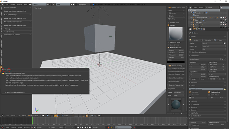This screenshot has width=229, height=129.
Task: Toggle the Grease Pencil Layers checkbox
Action: [x=170, y=7]
